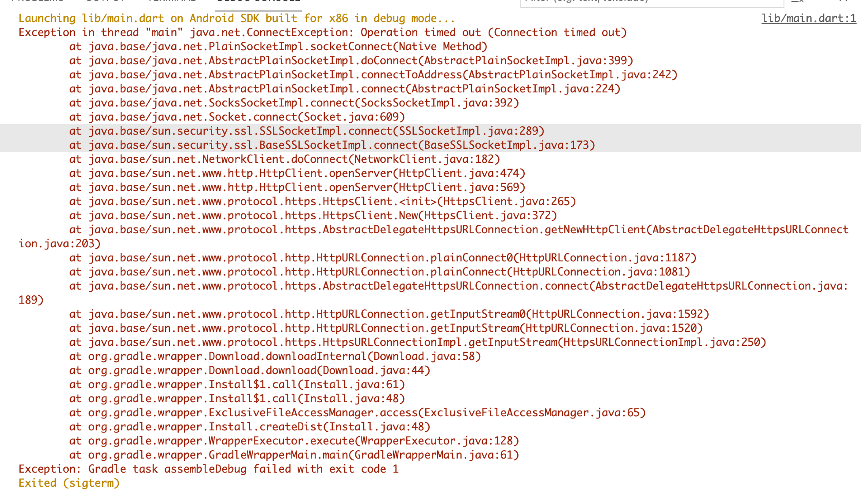Select the Install$1.call(Install.java:61) line
This screenshot has width=861, height=492.
tap(237, 385)
